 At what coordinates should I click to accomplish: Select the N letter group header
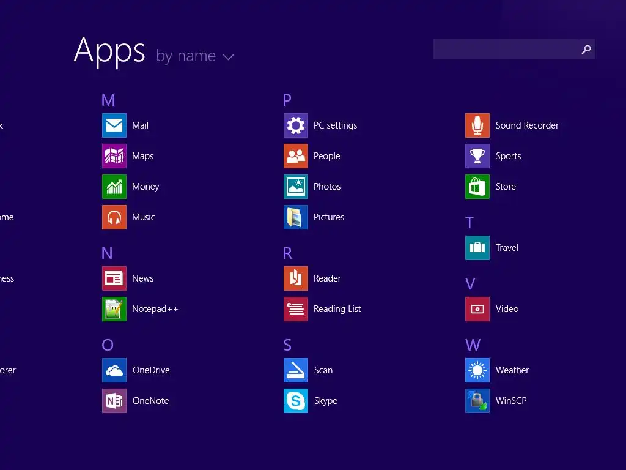pos(107,253)
